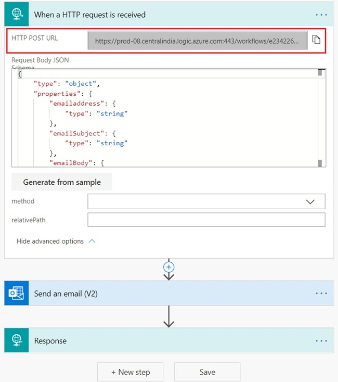338x382 pixels.
Task: Collapse advanced options with the chevron
Action: (92, 241)
